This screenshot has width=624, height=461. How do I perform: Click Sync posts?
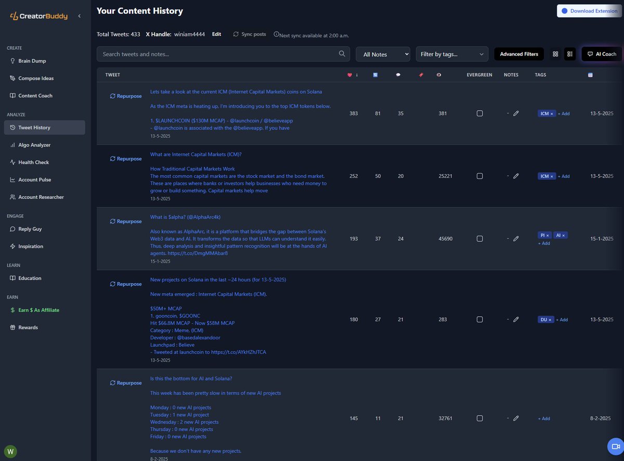tap(250, 34)
